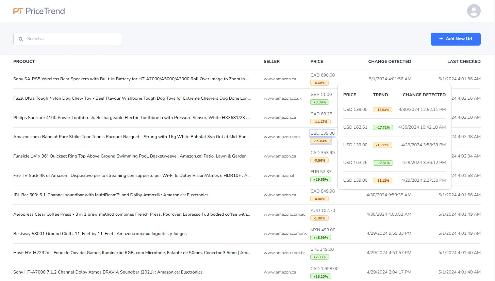The width and height of the screenshot is (495, 281).
Task: Click the highlighted USD 139.00 price in Babolat row
Action: pyautogui.click(x=323, y=133)
